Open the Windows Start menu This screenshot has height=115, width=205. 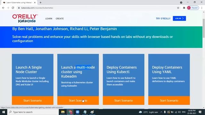[4, 112]
